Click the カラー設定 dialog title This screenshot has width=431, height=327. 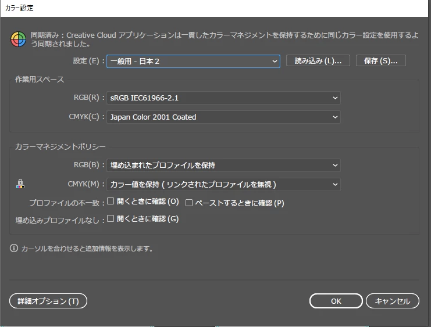click(19, 8)
